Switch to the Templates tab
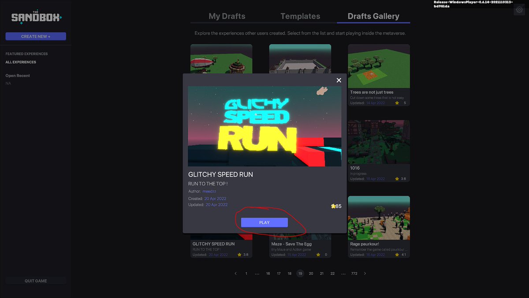Screen dimensions: 529x298 pyautogui.click(x=300, y=16)
